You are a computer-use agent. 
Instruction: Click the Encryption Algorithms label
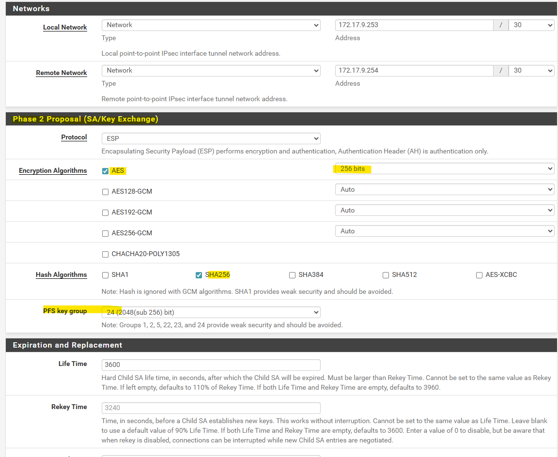(x=53, y=171)
